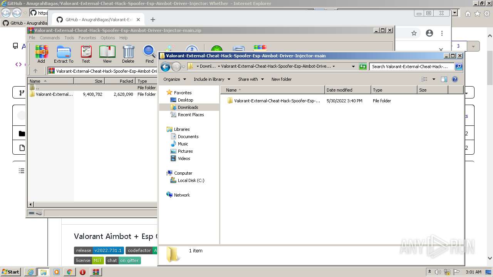The image size is (493, 277).
Task: Select Documents under Libraries
Action: (188, 137)
